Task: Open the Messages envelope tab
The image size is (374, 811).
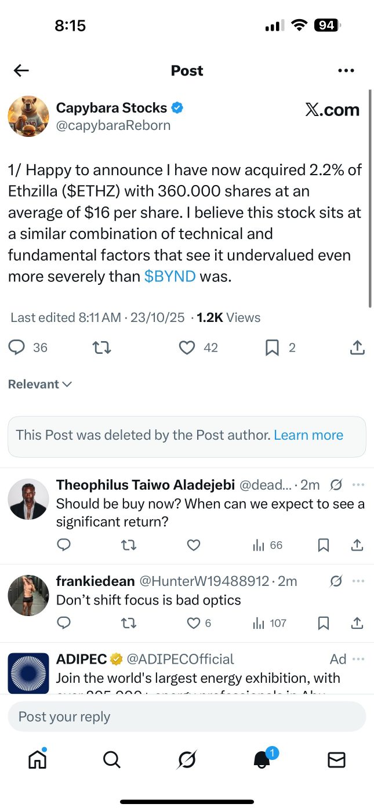Action: [x=336, y=759]
